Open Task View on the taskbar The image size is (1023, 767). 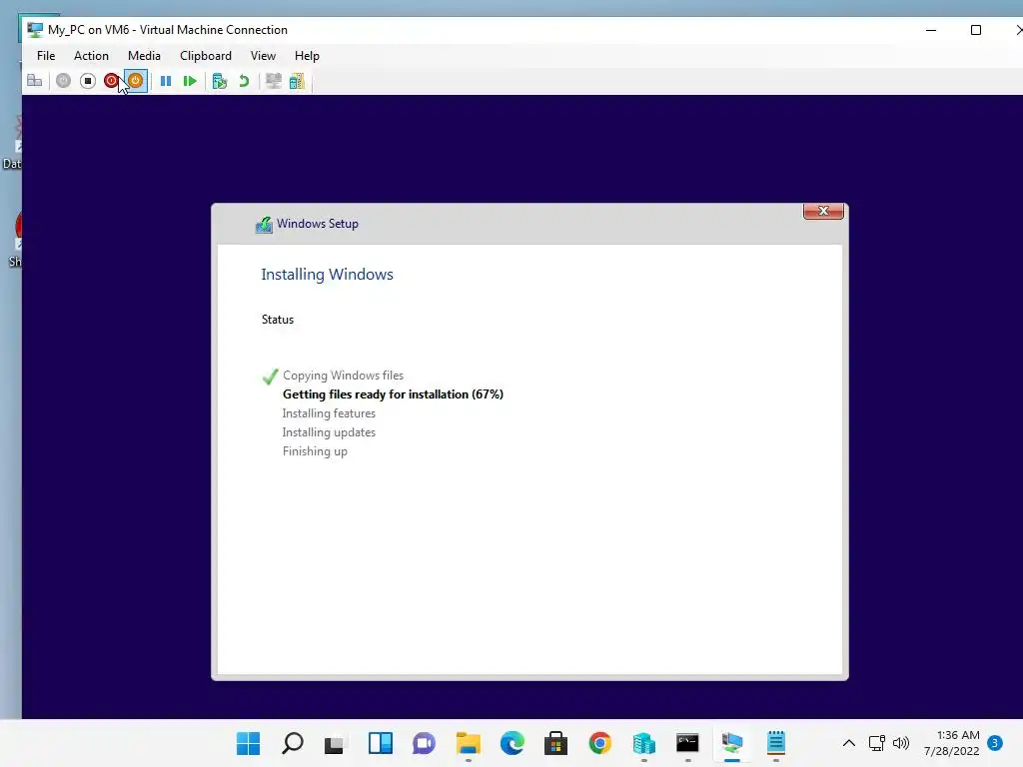(336, 743)
